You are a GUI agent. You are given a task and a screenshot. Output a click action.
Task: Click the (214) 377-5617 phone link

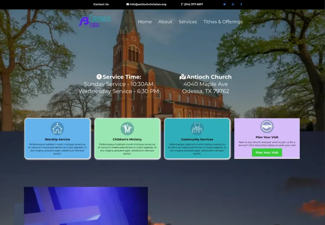[x=193, y=4]
